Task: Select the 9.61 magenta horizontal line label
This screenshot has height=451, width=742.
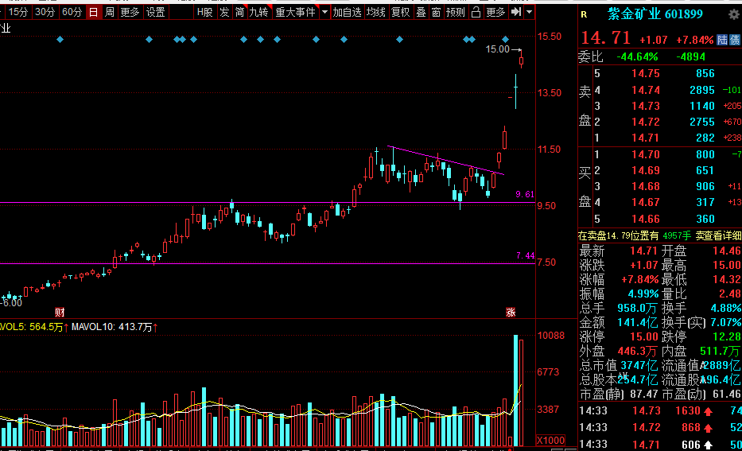Action: point(525,194)
